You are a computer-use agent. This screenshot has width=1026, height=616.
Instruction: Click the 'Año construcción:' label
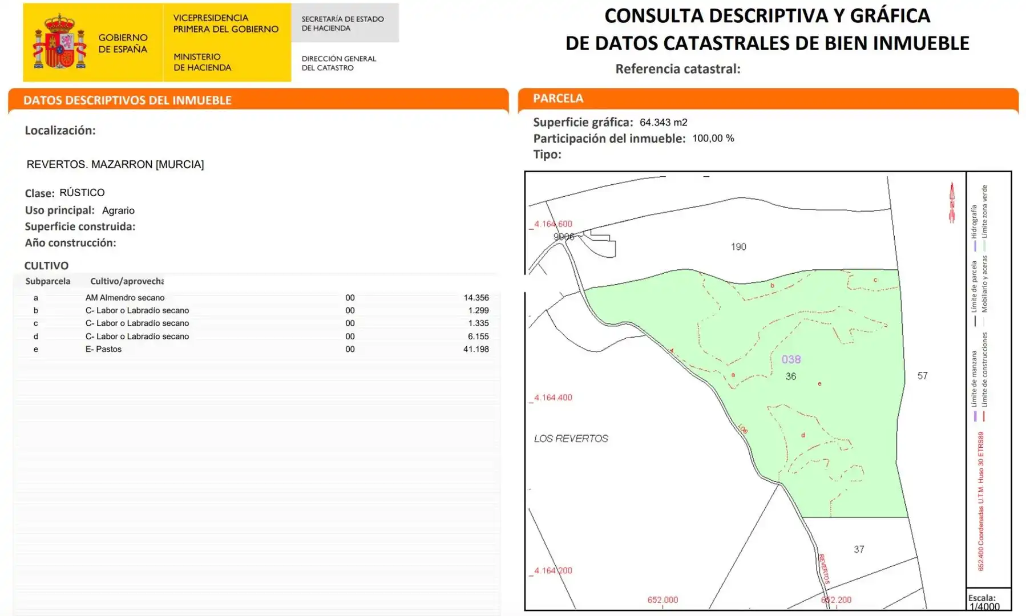click(70, 243)
